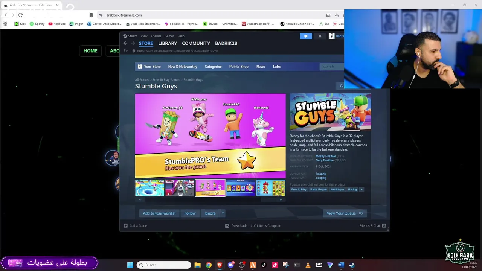
Task: Click the Follow button
Action: click(x=190, y=213)
